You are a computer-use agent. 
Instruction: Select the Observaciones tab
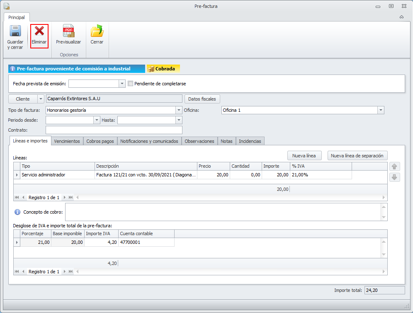[199, 141]
